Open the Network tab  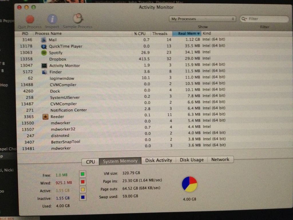220,160
